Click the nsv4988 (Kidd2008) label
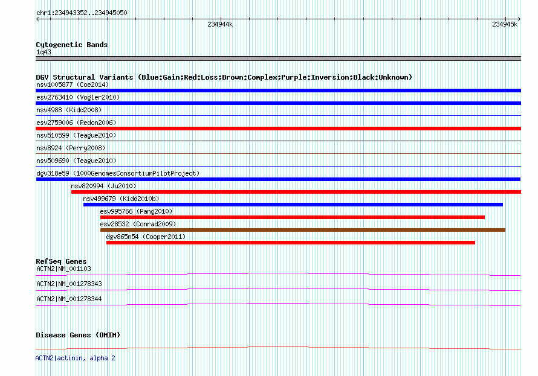Image resolution: width=538 pixels, height=376 pixels. coord(69,110)
